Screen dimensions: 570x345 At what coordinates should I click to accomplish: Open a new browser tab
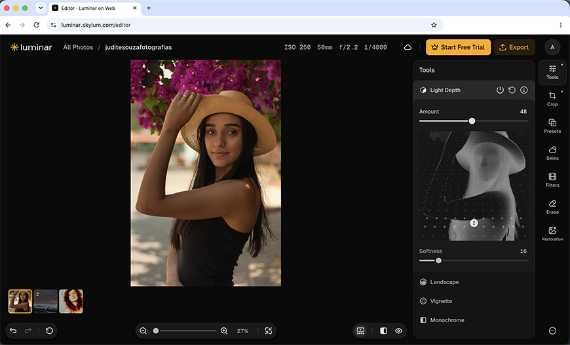click(148, 8)
